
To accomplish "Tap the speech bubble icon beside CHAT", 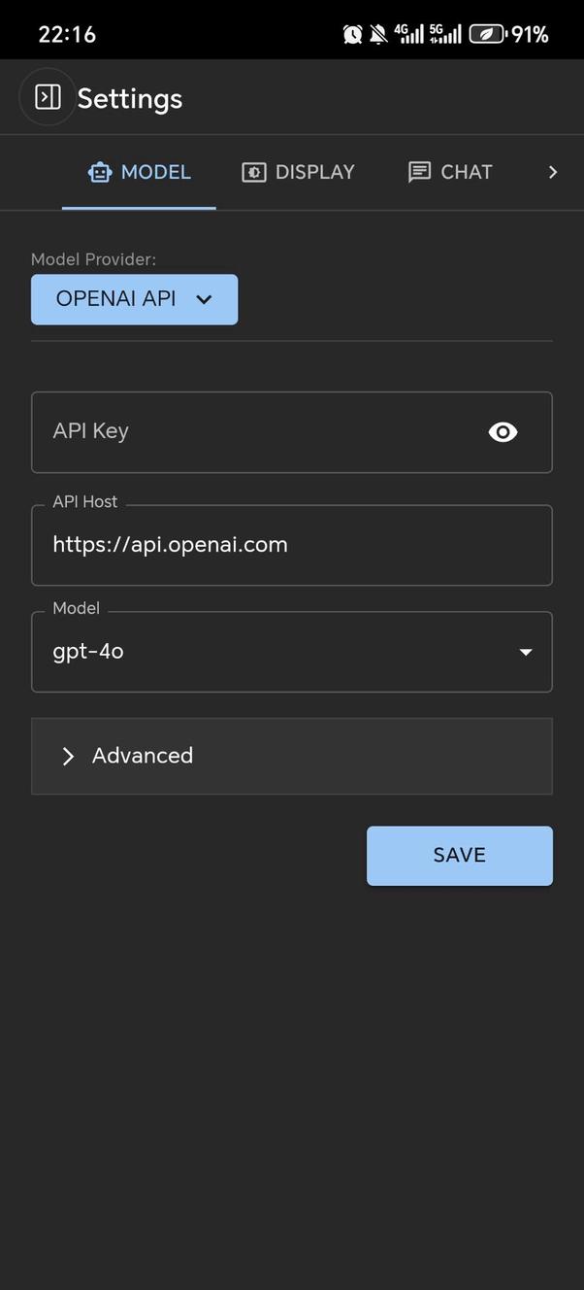I will (418, 171).
